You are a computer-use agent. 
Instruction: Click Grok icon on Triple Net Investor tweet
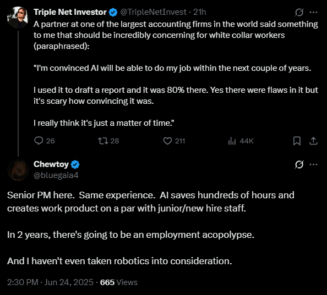[299, 12]
